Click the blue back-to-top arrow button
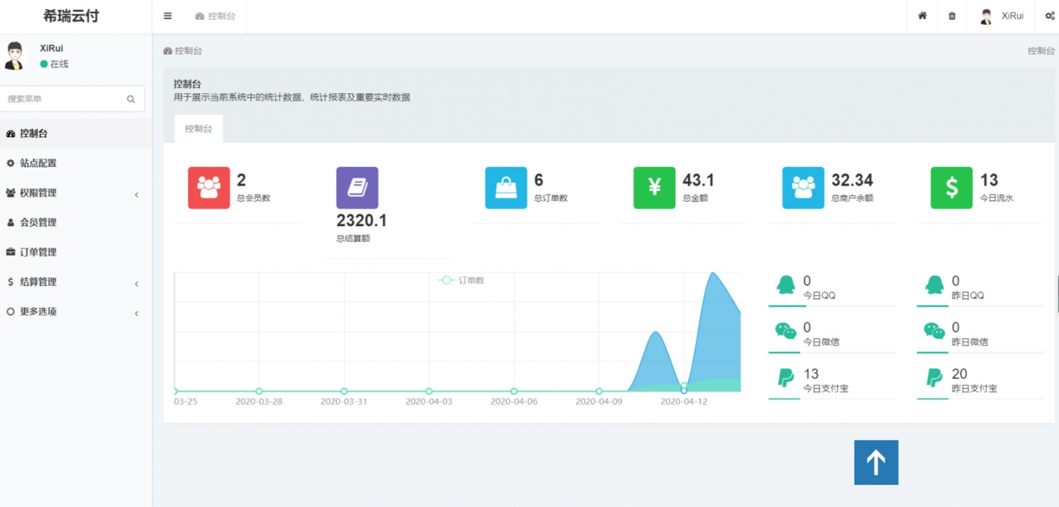This screenshot has width=1059, height=507. pos(876,462)
